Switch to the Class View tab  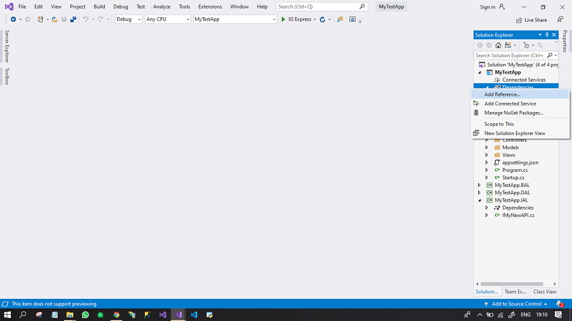click(545, 291)
